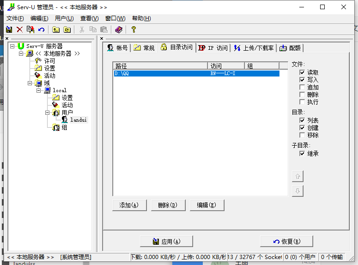Switch to the 帐号 tab
Image resolution: width=358 pixels, height=265 pixels.
(x=117, y=48)
